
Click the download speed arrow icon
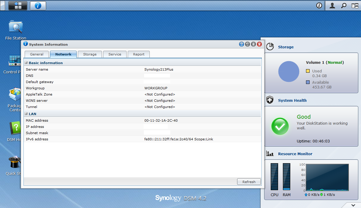[x=321, y=195]
